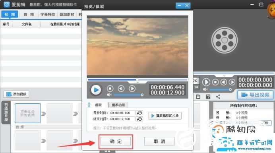Seek on the preview dialog progress bar
This screenshot has width=275, height=153.
137,79
